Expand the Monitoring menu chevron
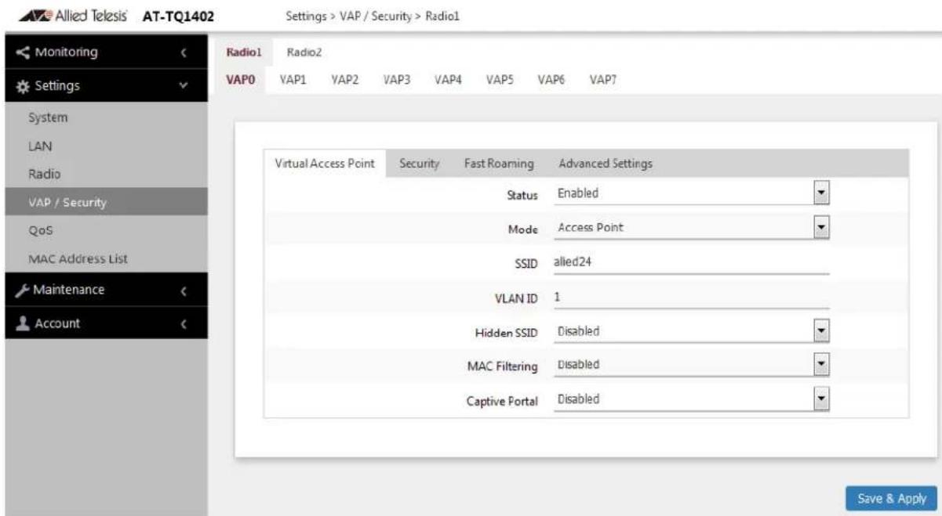This screenshot has width=942, height=516. click(184, 53)
